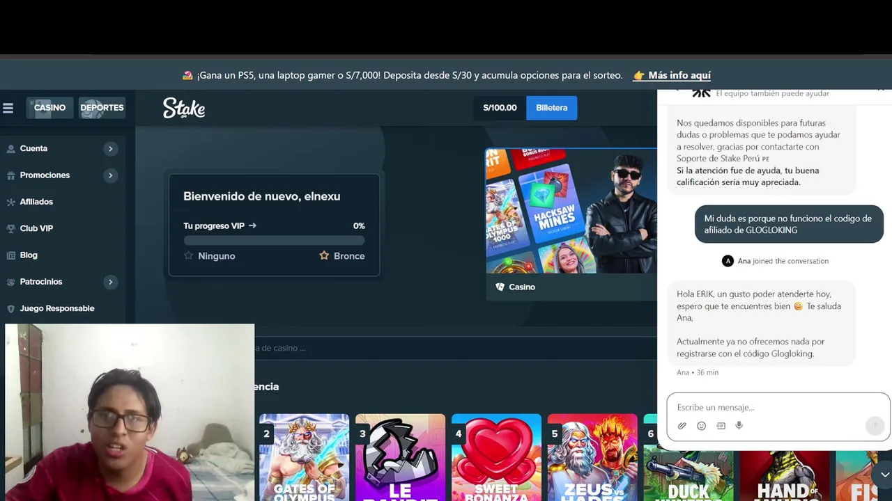This screenshot has height=501, width=892.
Task: Click the Ninguno star icon
Action: [188, 255]
